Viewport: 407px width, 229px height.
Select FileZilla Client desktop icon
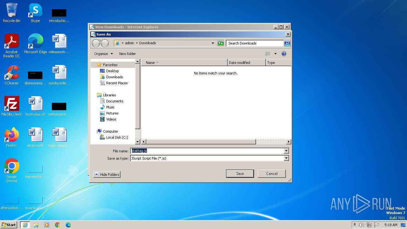click(11, 106)
